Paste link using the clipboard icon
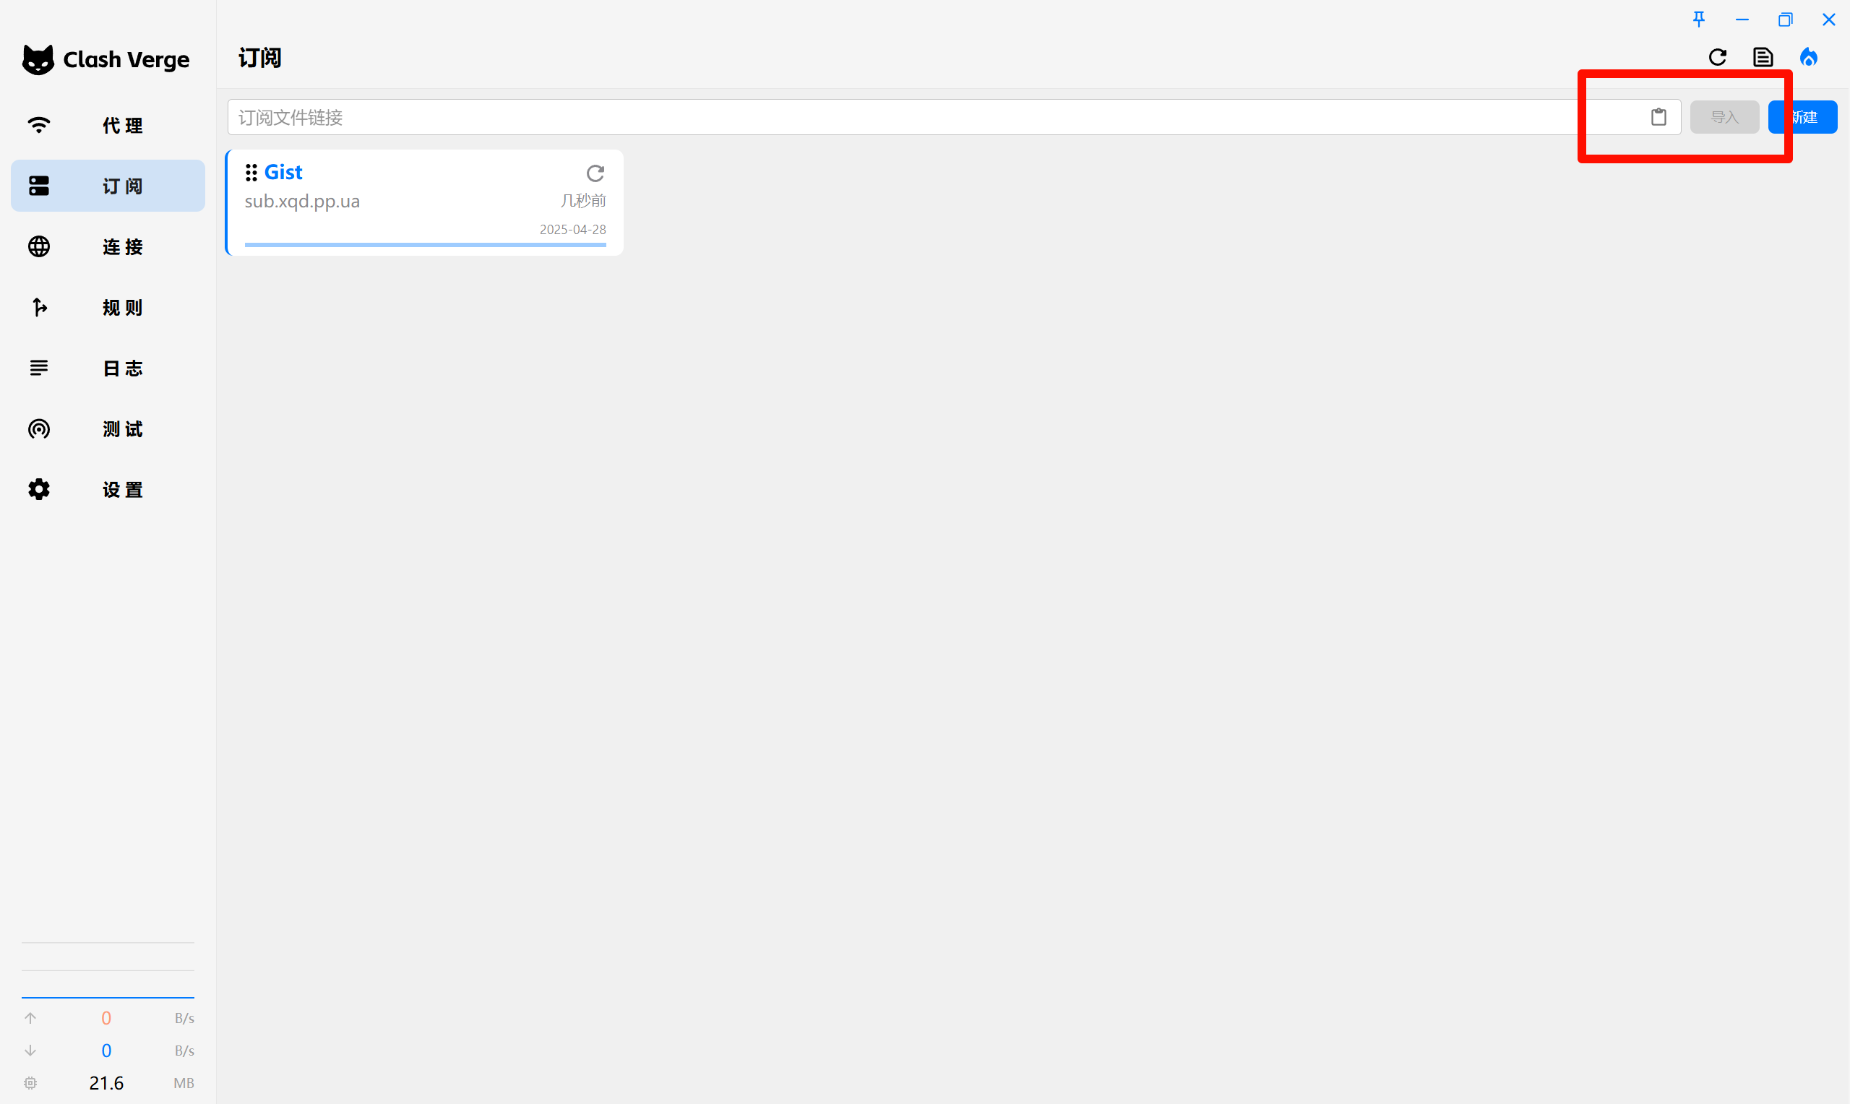 [1658, 117]
